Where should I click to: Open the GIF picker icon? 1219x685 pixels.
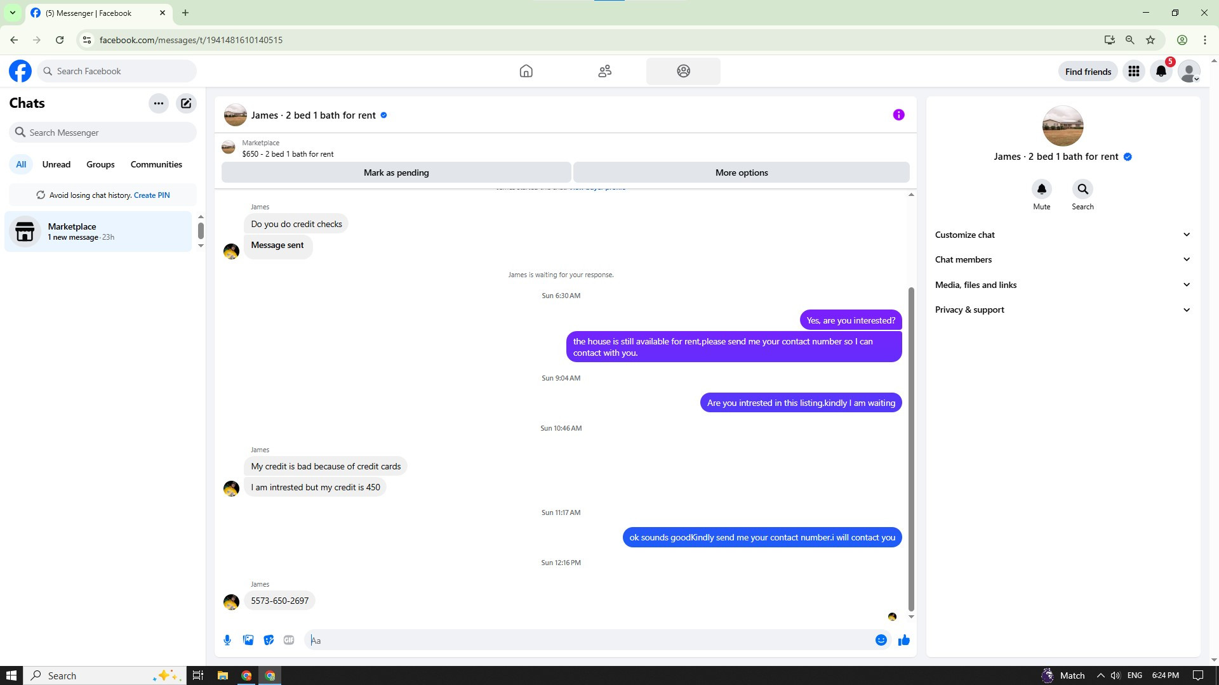point(289,640)
